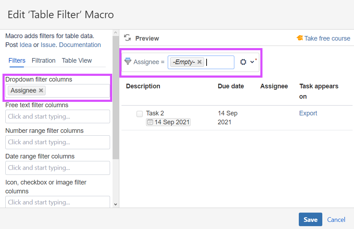
Task: Cancel editing the macro
Action: coord(336,219)
